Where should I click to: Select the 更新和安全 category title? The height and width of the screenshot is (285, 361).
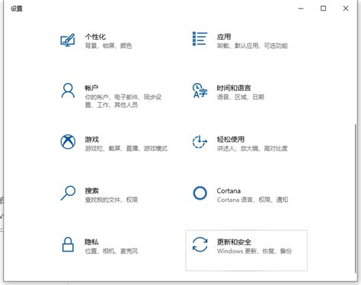tap(234, 242)
